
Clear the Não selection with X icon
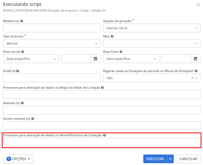pyautogui.click(x=192, y=78)
